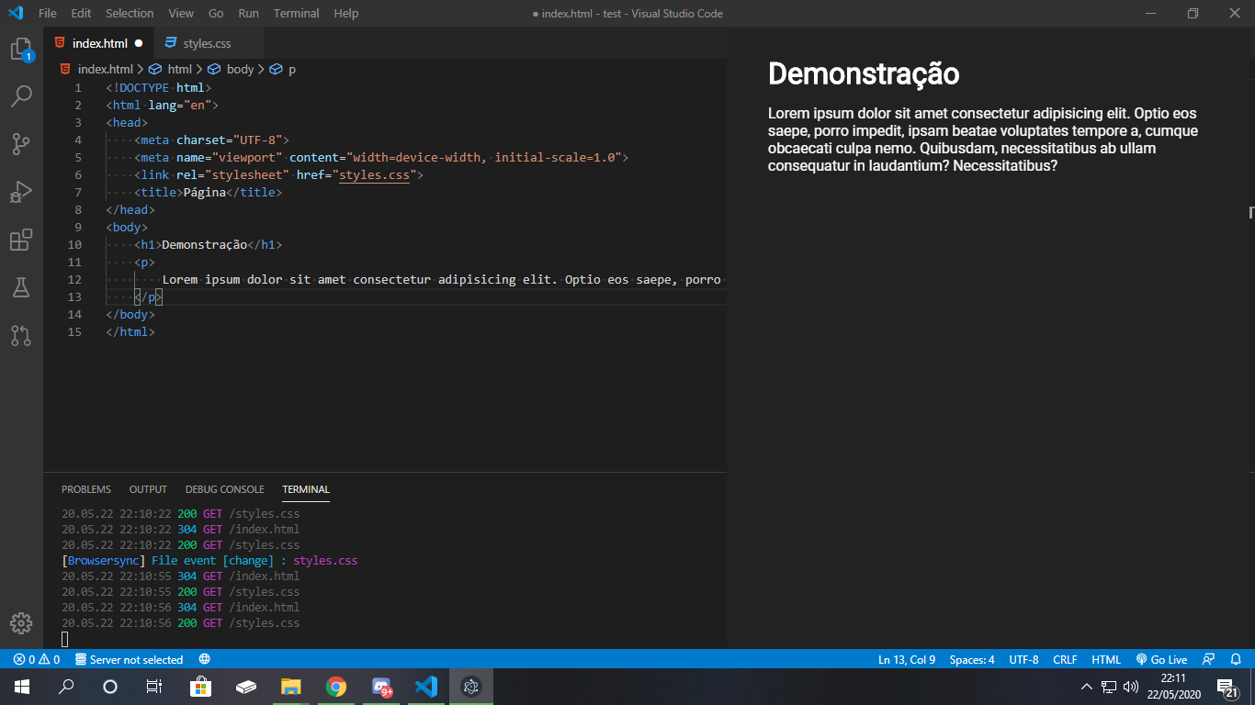1255x705 pixels.
Task: Open the Help menu
Action: pos(346,13)
